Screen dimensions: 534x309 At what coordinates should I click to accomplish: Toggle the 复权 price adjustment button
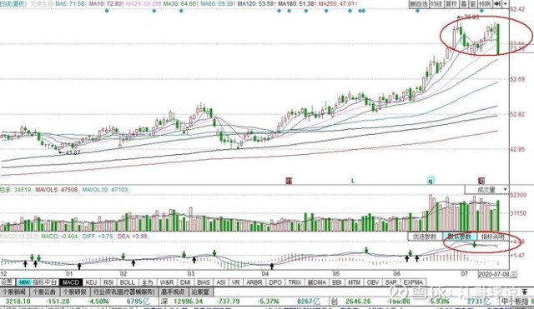pyautogui.click(x=451, y=4)
